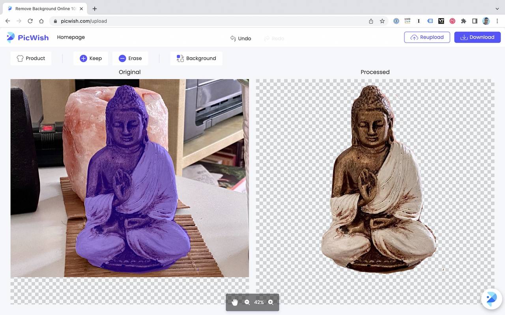Click the PicWish logo
Screen dimensions: 505x315
click(x=28, y=37)
